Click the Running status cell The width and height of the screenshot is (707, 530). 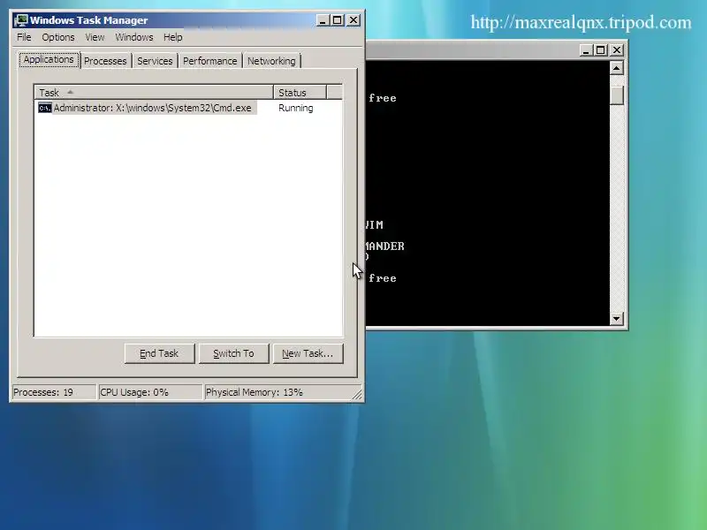coord(296,108)
